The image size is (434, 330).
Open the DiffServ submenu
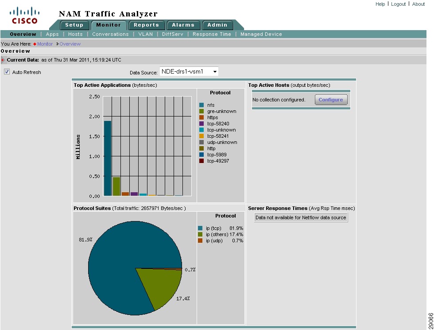172,34
